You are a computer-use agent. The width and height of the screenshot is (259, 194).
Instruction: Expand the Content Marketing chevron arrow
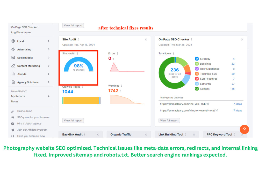click(x=49, y=66)
